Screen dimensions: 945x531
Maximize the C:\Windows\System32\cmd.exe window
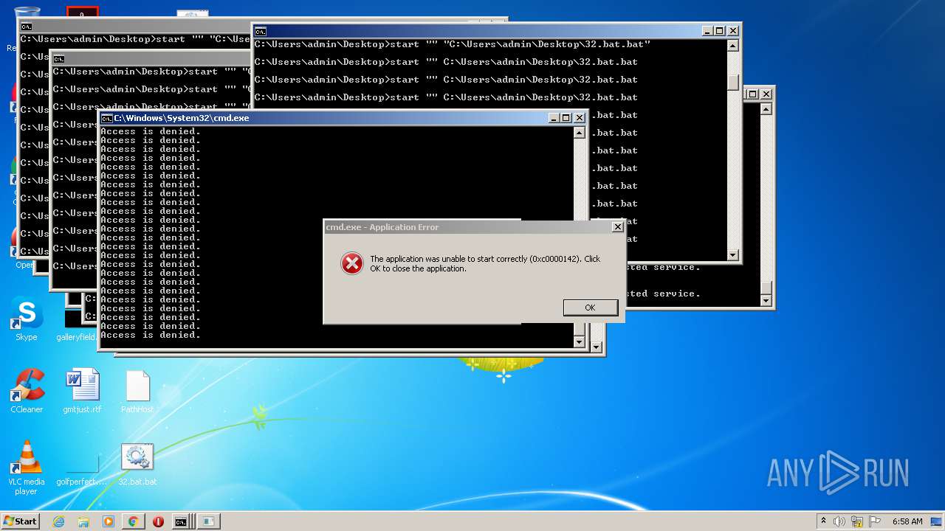(566, 118)
